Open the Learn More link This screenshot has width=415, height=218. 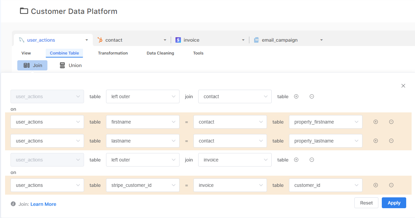(x=43, y=204)
